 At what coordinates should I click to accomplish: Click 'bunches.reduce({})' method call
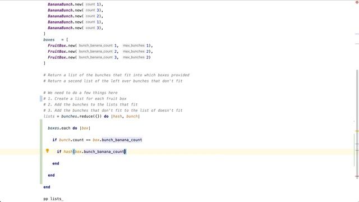pyautogui.click(x=81, y=116)
